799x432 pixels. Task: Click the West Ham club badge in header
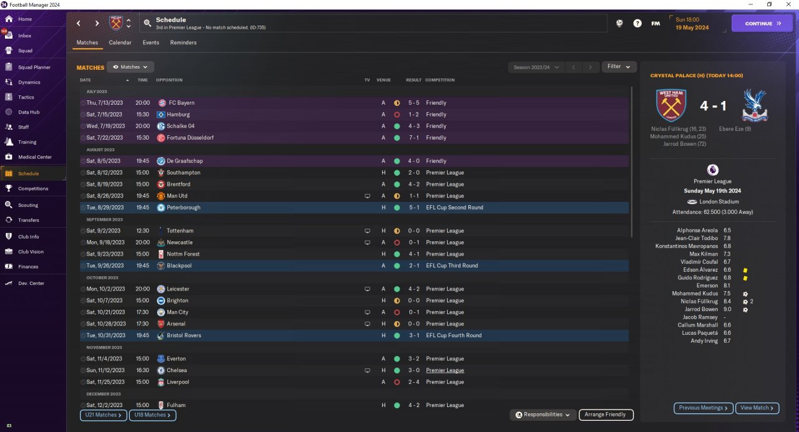click(115, 23)
